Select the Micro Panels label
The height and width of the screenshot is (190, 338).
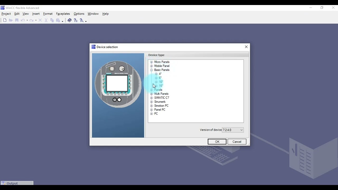click(x=162, y=62)
